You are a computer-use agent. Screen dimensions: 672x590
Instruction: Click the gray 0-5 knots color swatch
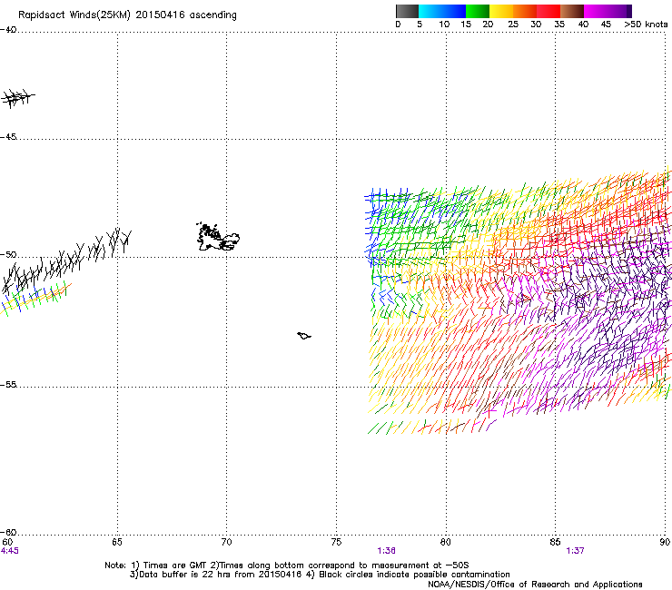407,11
